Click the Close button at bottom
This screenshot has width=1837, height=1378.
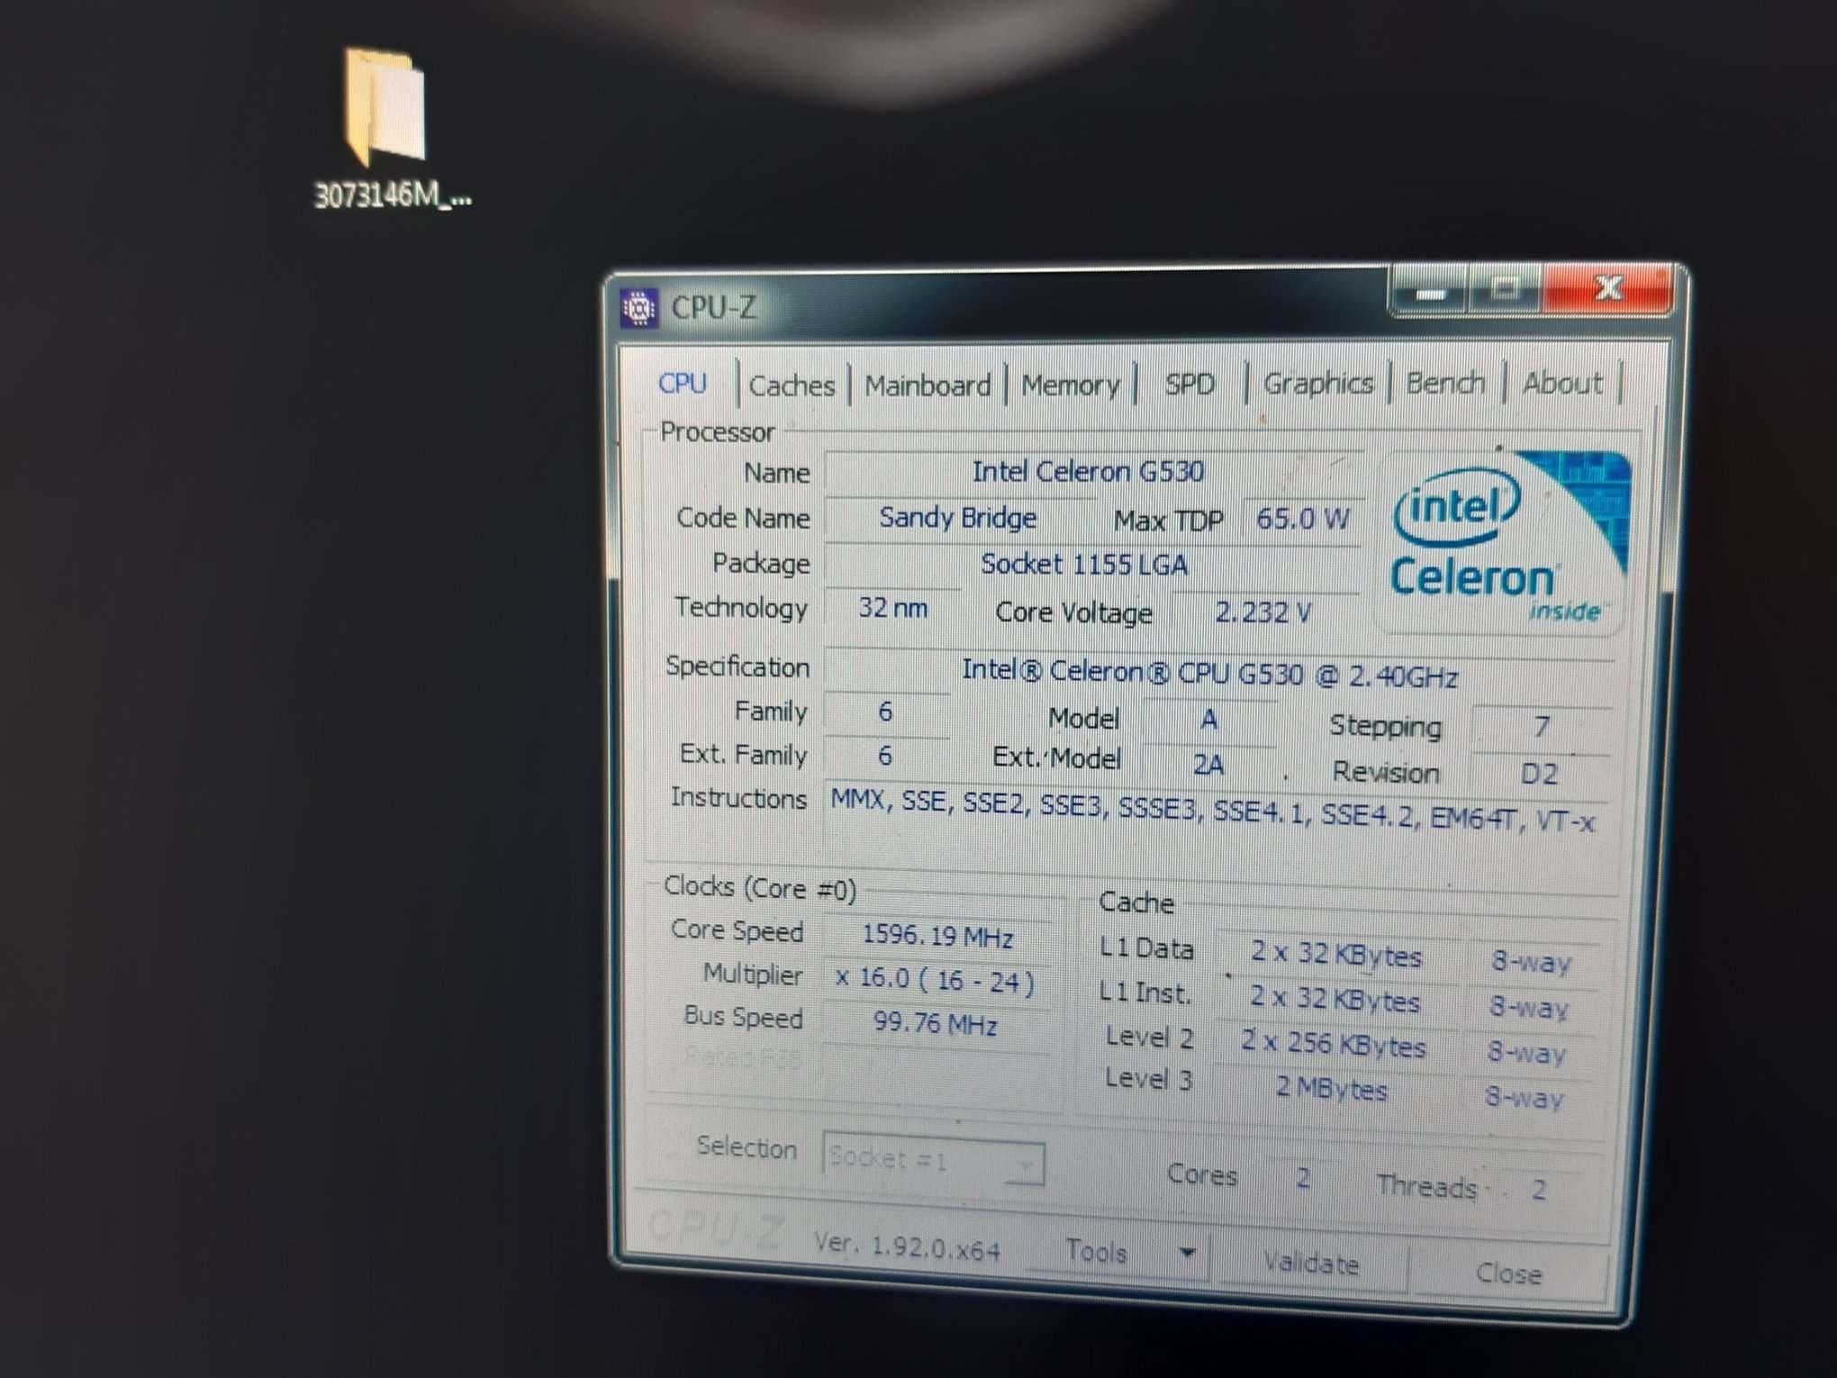click(x=1508, y=1273)
